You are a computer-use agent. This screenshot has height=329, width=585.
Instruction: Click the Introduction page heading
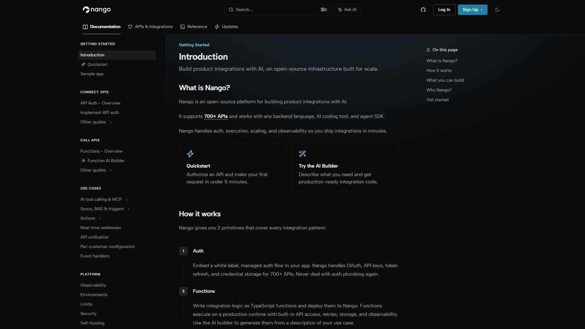click(x=203, y=57)
